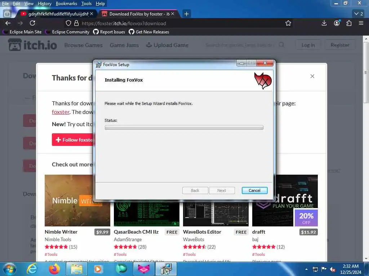The height and width of the screenshot is (276, 369).
Task: Cancel the FoxVox installation
Action: click(254, 190)
